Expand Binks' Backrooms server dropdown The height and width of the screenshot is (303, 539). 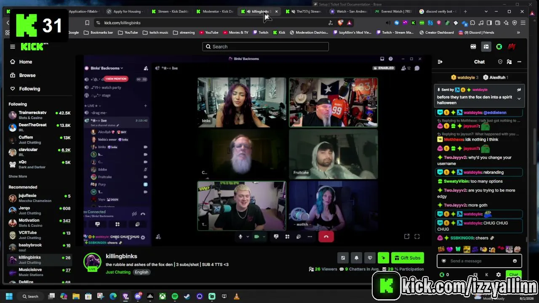tap(107, 68)
